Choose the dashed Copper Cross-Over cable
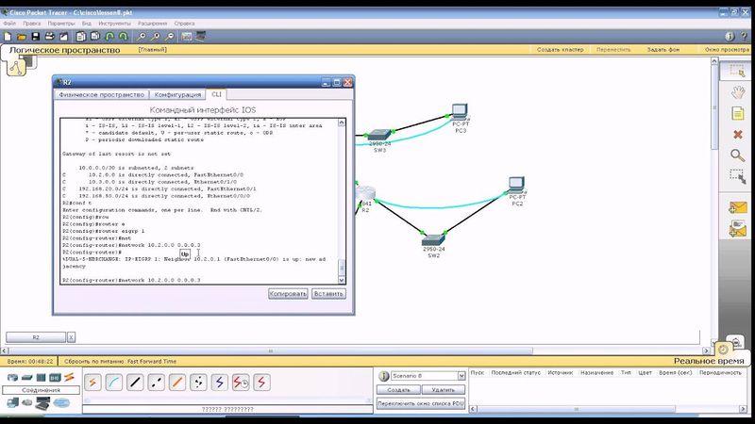The height and width of the screenshot is (424, 755). (x=156, y=383)
